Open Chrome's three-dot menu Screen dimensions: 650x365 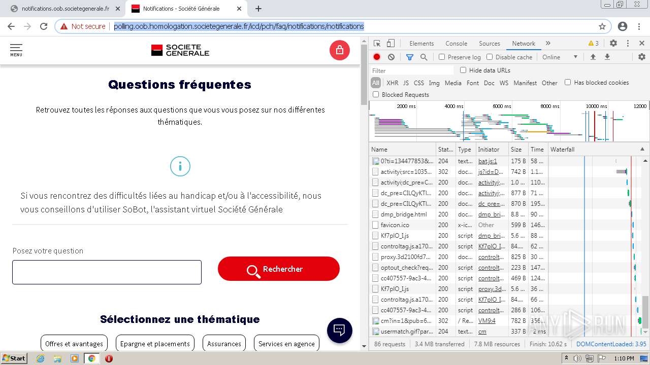[639, 26]
